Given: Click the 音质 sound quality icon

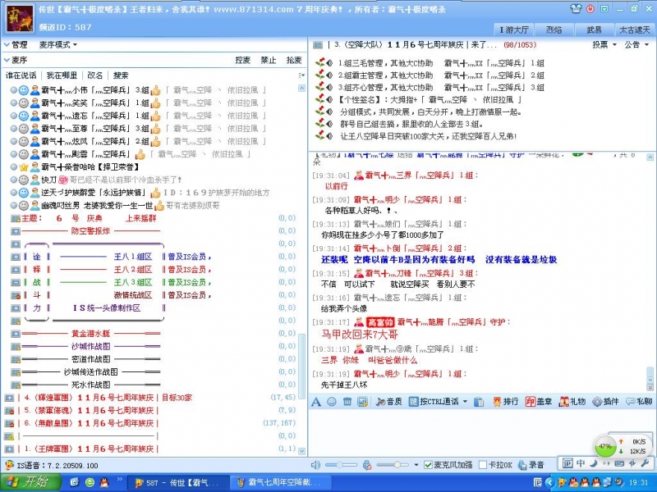Looking at the screenshot, I should pyautogui.click(x=389, y=402).
